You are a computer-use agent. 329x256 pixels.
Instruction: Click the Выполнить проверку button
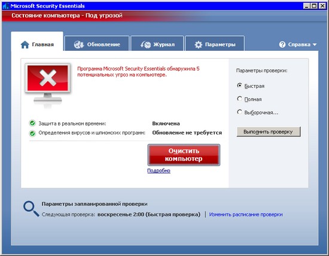(x=269, y=132)
